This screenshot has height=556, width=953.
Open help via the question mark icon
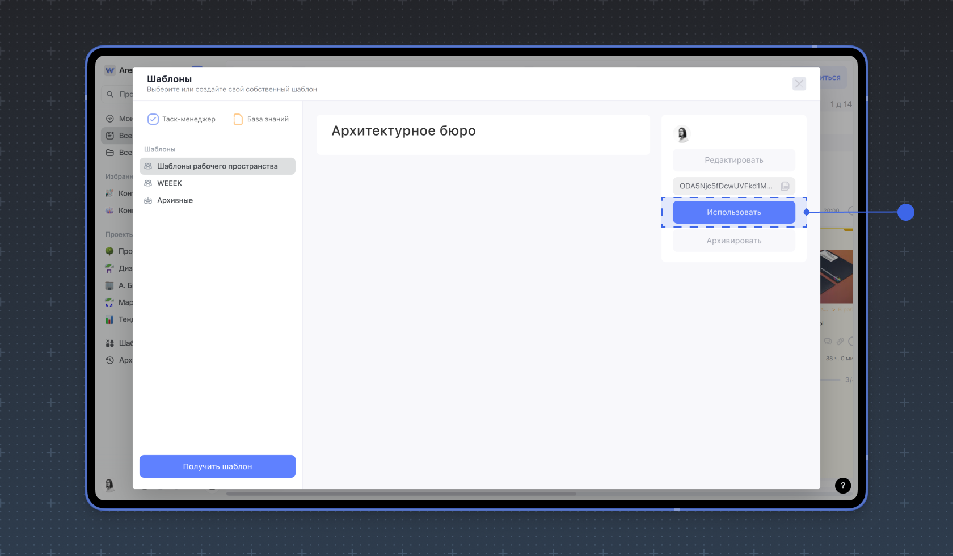tap(842, 486)
